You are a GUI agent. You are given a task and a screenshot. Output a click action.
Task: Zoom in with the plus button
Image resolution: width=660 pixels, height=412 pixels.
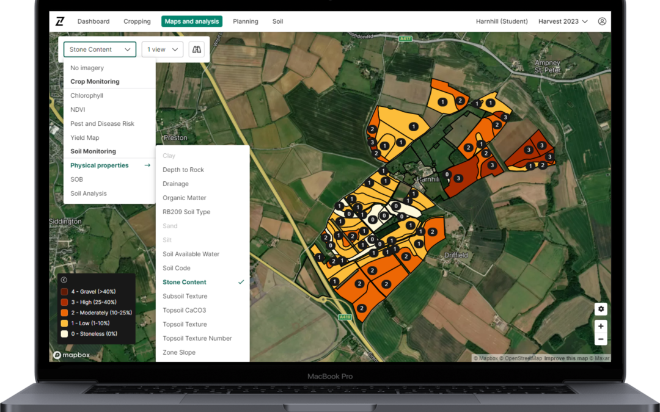tap(601, 326)
